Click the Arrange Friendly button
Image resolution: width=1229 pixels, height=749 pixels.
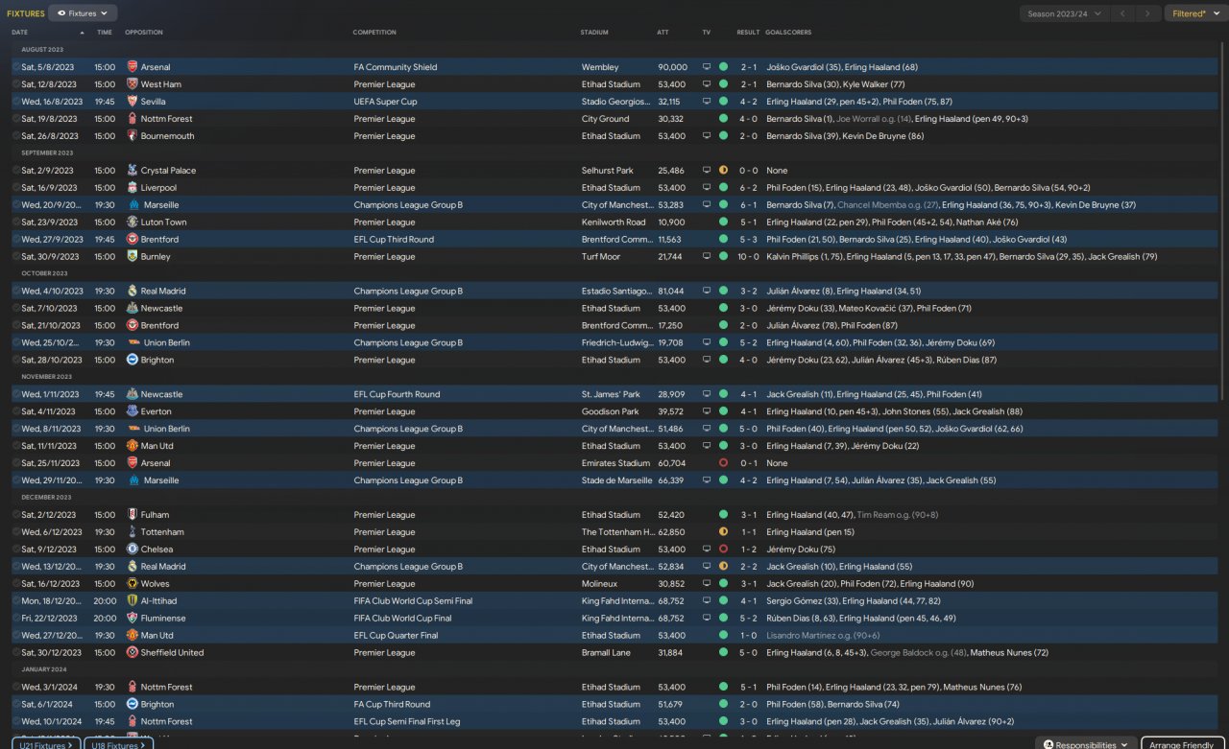[1183, 744]
